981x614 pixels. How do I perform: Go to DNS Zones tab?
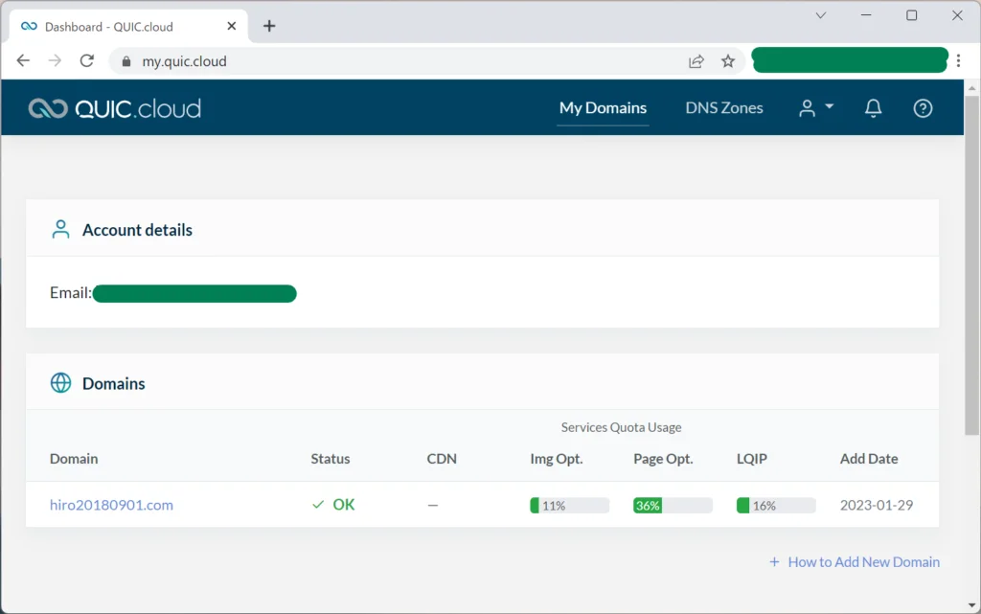[724, 107]
